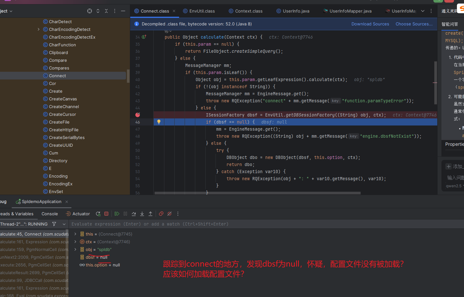Click Step Into debugger icon
The height and width of the screenshot is (297, 464).
pyautogui.click(x=142, y=214)
